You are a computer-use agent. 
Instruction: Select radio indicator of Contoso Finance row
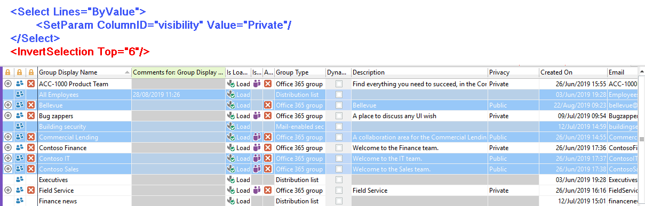(8, 147)
